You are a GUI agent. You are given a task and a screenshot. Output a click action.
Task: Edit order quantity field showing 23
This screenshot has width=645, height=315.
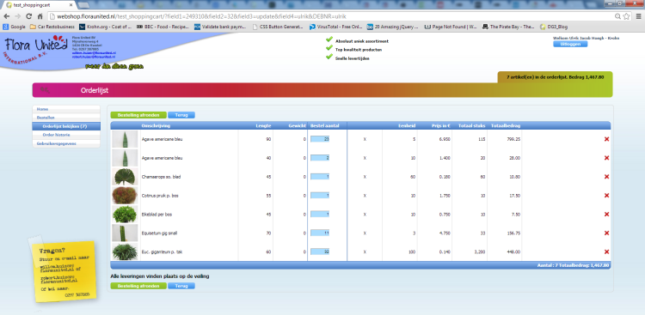[x=320, y=139]
